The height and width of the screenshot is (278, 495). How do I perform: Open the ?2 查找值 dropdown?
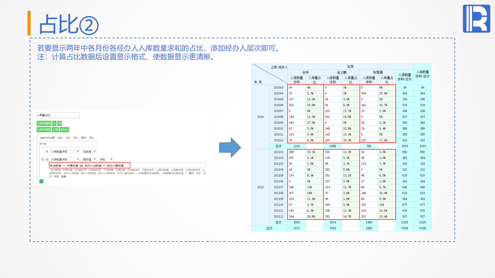pyautogui.click(x=89, y=159)
